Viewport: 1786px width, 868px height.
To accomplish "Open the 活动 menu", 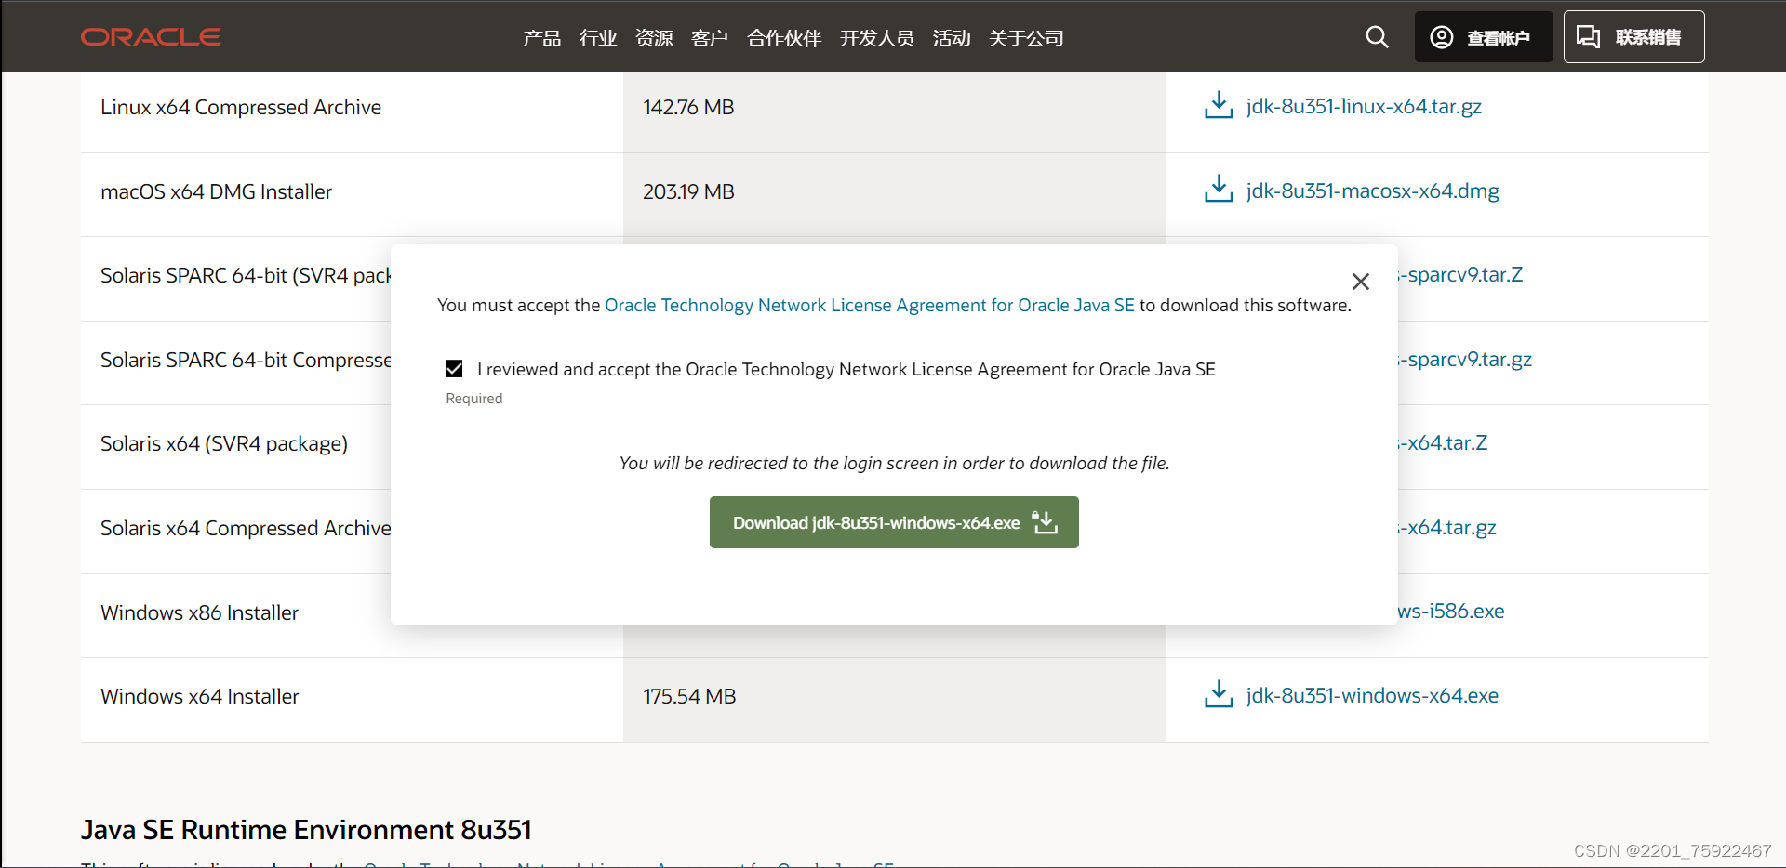I will (x=951, y=38).
